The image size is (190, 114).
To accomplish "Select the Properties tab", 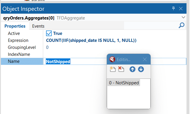I will point(15,26).
